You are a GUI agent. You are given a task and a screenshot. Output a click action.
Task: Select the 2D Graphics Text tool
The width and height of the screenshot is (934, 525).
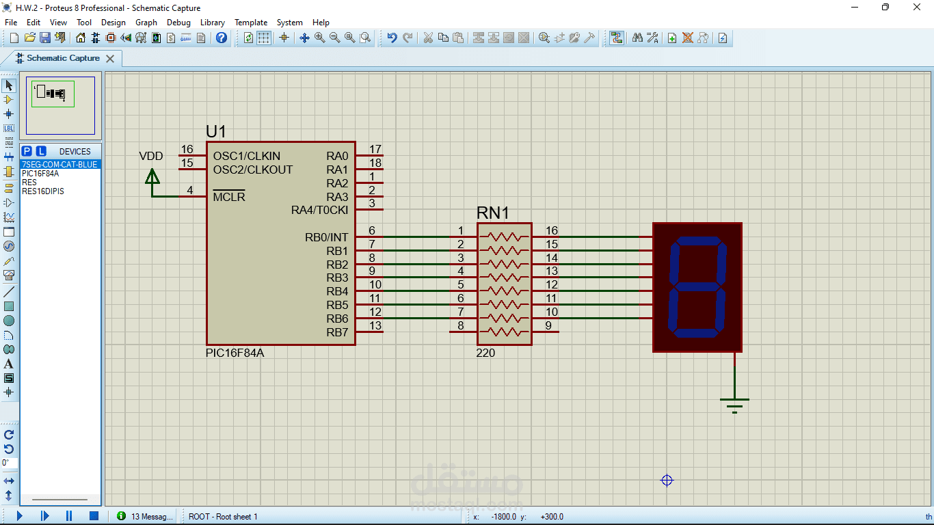(x=9, y=364)
